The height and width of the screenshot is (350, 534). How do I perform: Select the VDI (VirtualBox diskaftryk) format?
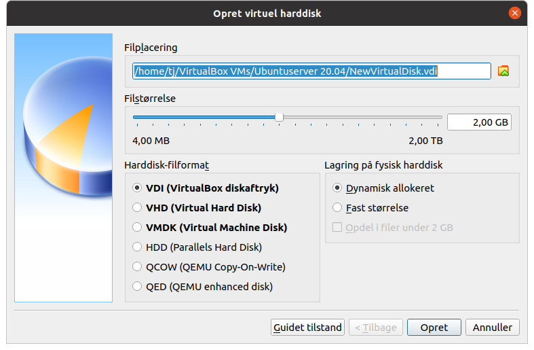click(x=206, y=188)
